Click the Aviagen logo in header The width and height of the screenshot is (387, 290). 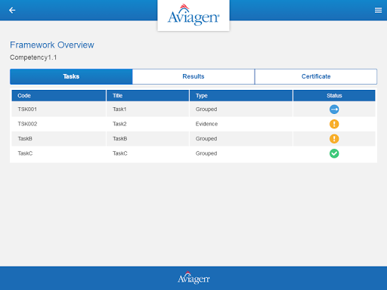(x=193, y=15)
